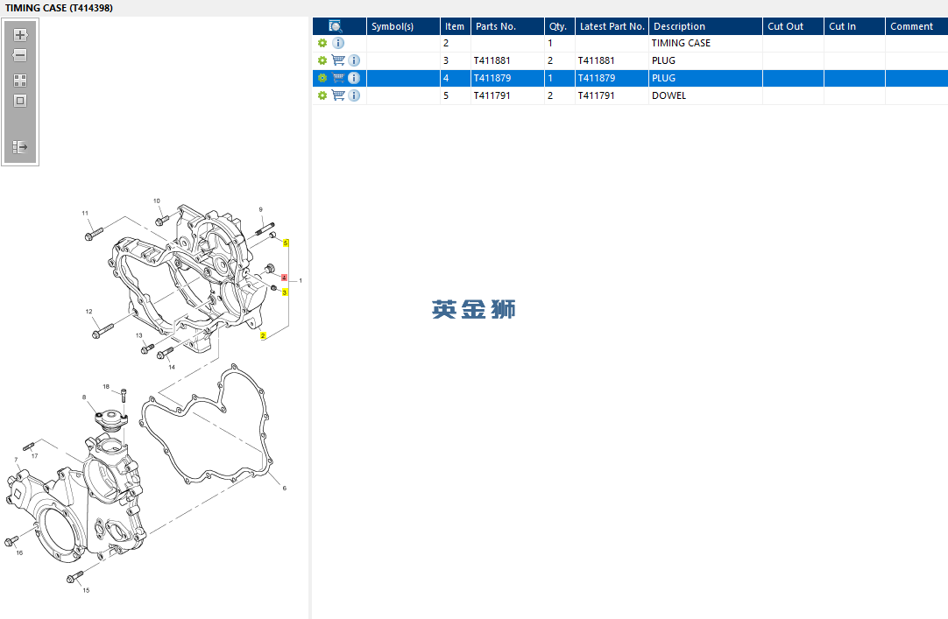The image size is (948, 619).
Task: Sort by Qty. column header
Action: coord(559,26)
